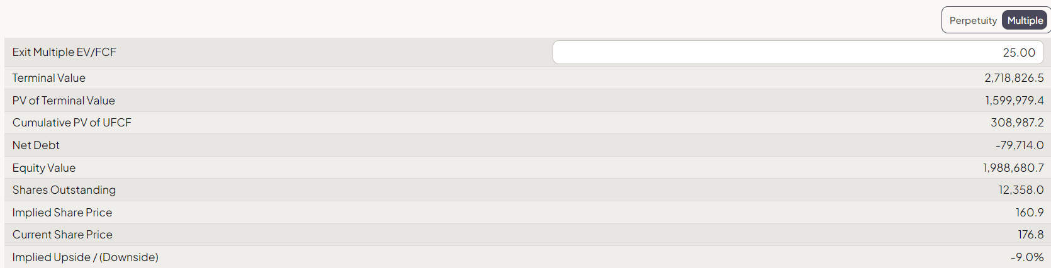Screen dimensions: 1051x268
Task: Select the Equity Value label
Action: (x=44, y=168)
